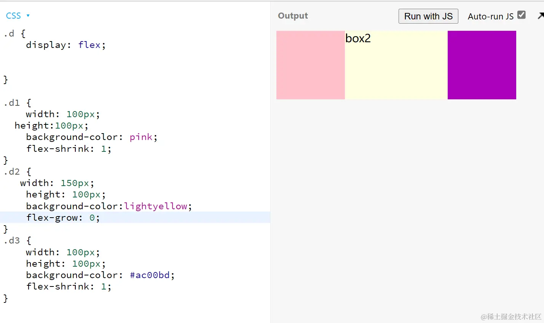Click the purple box in output
The image size is (544, 323).
coord(482,65)
